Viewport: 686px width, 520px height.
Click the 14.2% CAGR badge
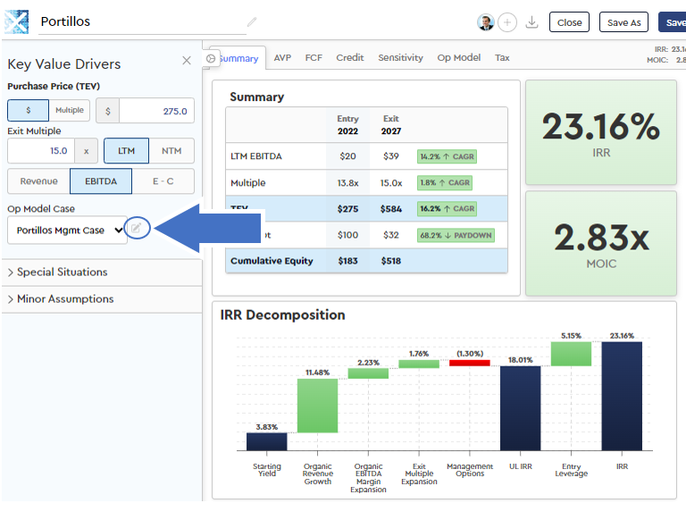pyautogui.click(x=447, y=156)
